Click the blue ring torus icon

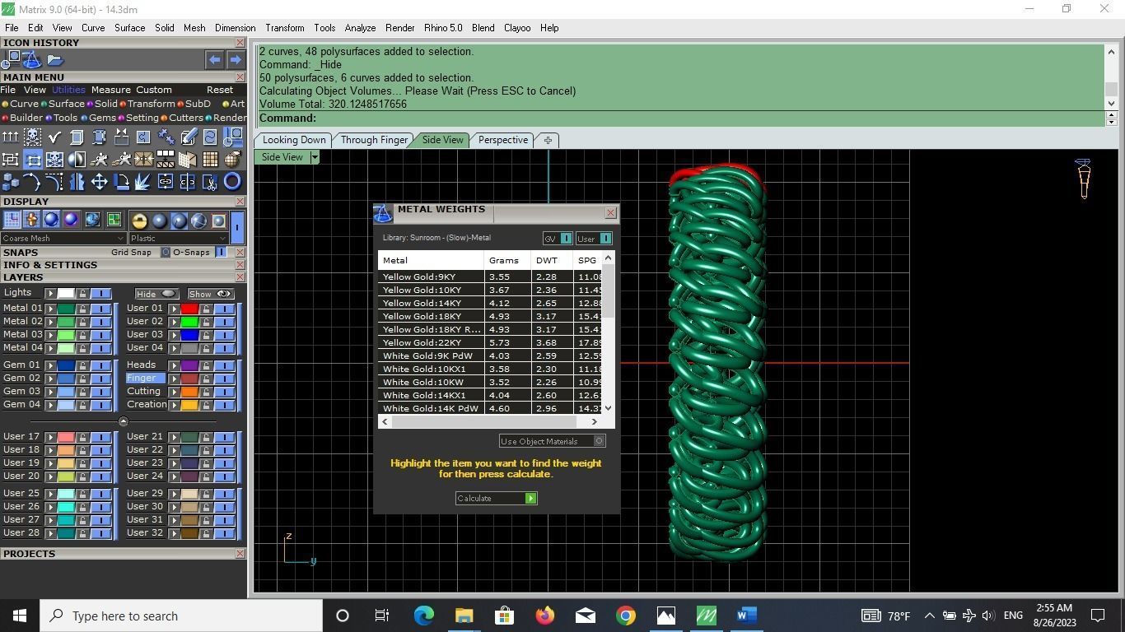point(232,181)
